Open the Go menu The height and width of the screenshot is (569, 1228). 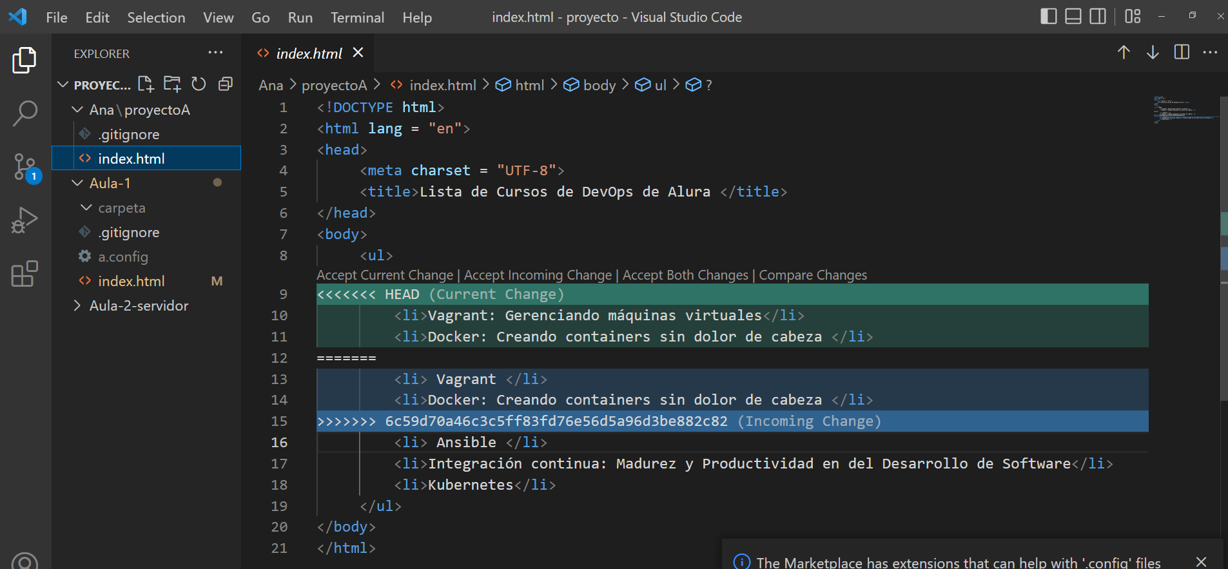coord(260,17)
